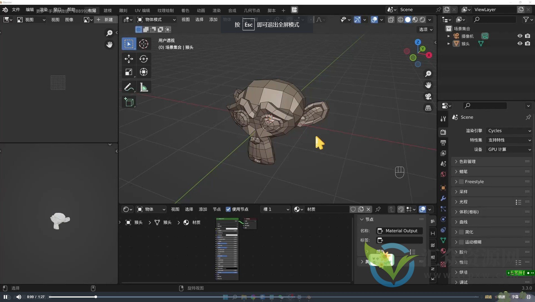This screenshot has height=302, width=535.
Task: Select the Rotate tool
Action: 144,59
